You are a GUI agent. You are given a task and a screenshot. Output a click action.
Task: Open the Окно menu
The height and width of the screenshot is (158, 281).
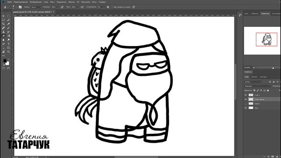click(x=94, y=2)
